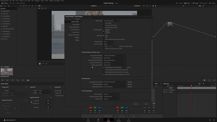Open the Color Wheels palette

(x=13, y=80)
